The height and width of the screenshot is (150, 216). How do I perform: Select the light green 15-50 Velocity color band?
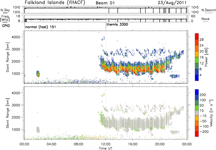coord(197,108)
